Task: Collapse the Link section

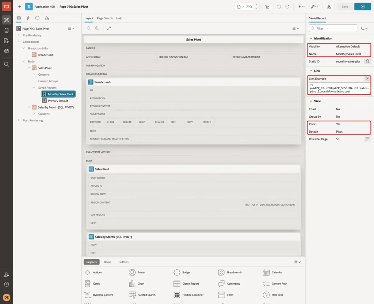Action: (x=310, y=71)
